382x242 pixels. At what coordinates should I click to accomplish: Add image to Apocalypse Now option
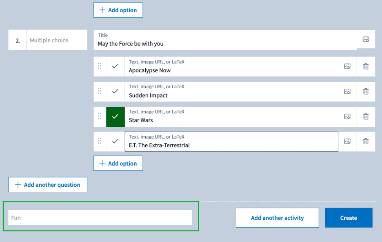click(x=347, y=66)
